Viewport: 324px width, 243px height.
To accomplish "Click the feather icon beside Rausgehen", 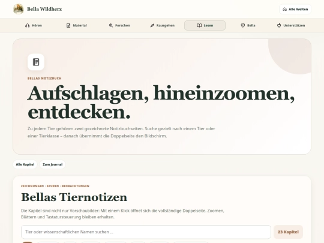I will (x=152, y=25).
